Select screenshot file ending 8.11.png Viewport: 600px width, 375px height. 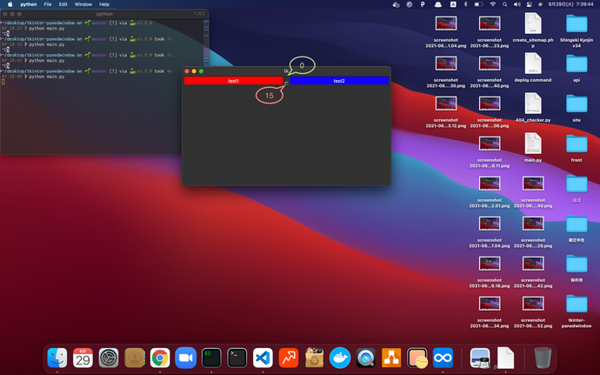pos(490,151)
